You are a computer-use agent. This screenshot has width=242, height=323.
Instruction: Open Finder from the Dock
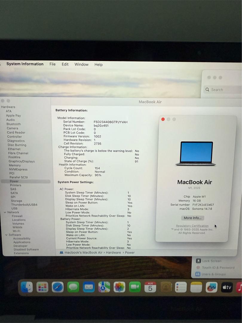(27, 287)
